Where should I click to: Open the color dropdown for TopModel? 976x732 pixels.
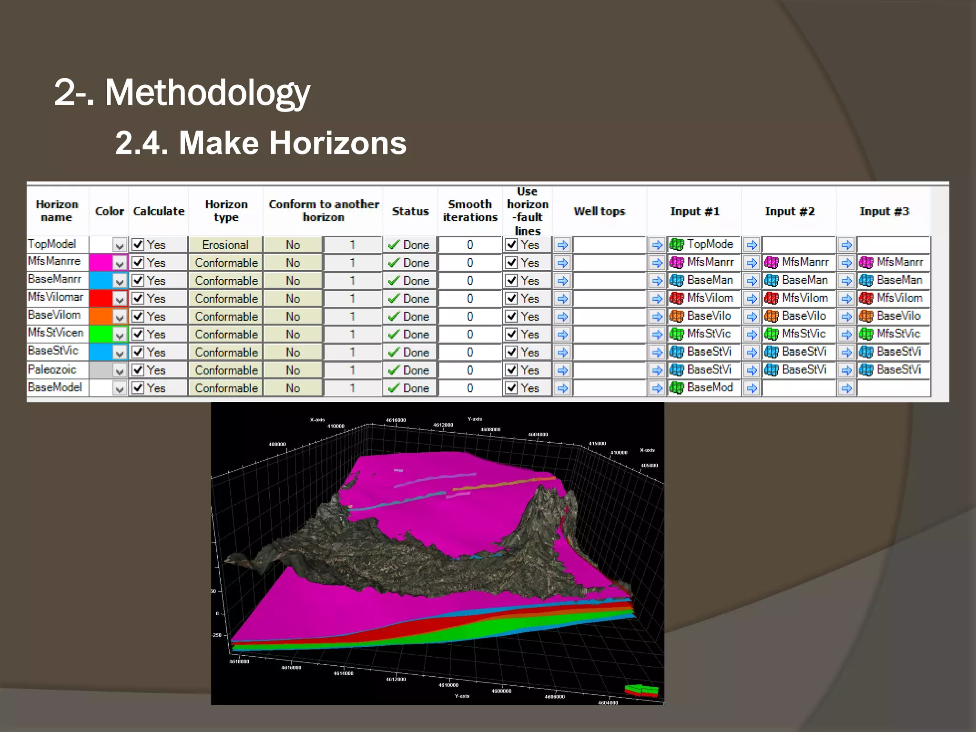click(x=119, y=245)
